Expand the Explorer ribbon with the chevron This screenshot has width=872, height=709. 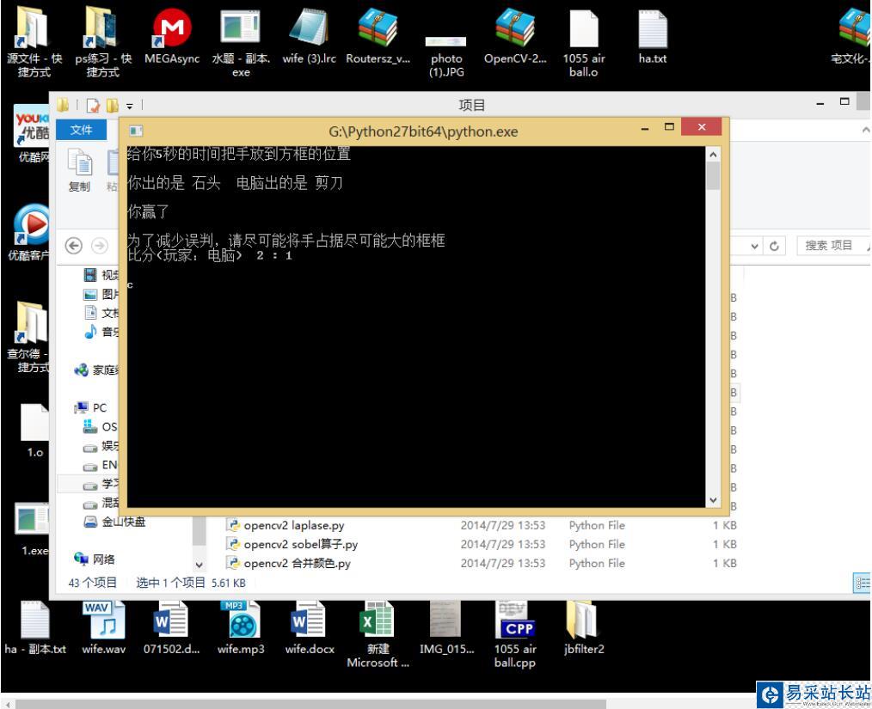(865, 130)
